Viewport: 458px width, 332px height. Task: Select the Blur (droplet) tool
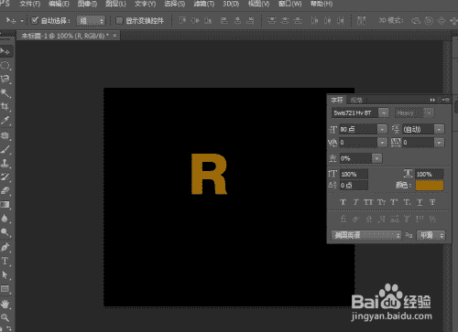[5, 219]
